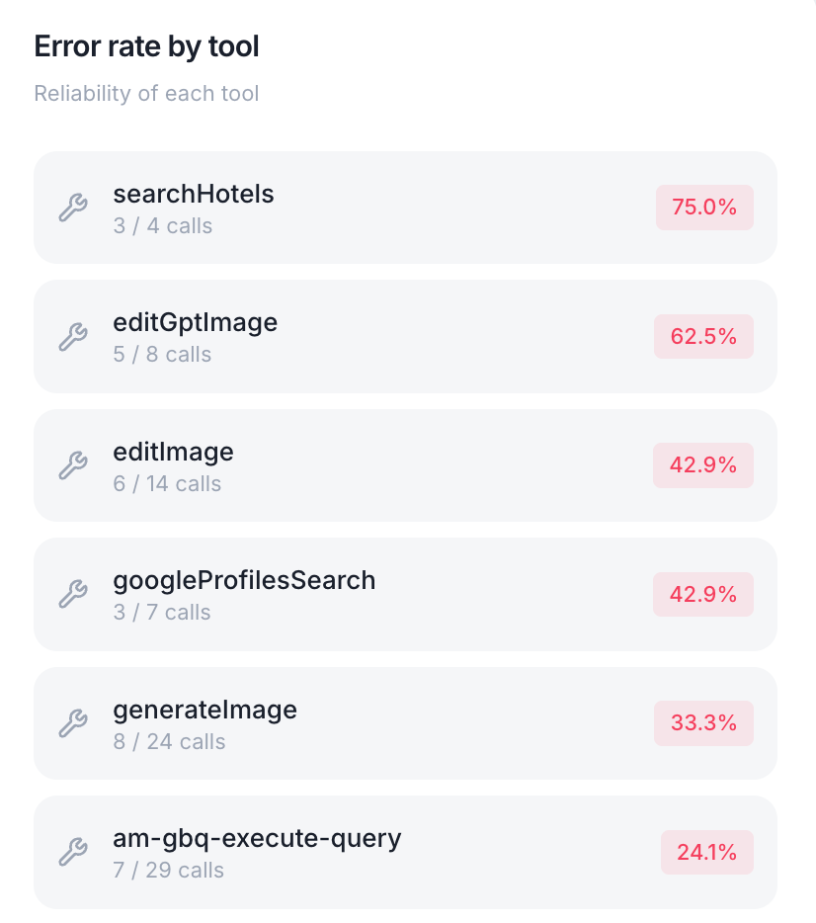Click the wrench icon beside am-gbq-execute-query
Image resolution: width=816 pixels, height=923 pixels.
73,852
